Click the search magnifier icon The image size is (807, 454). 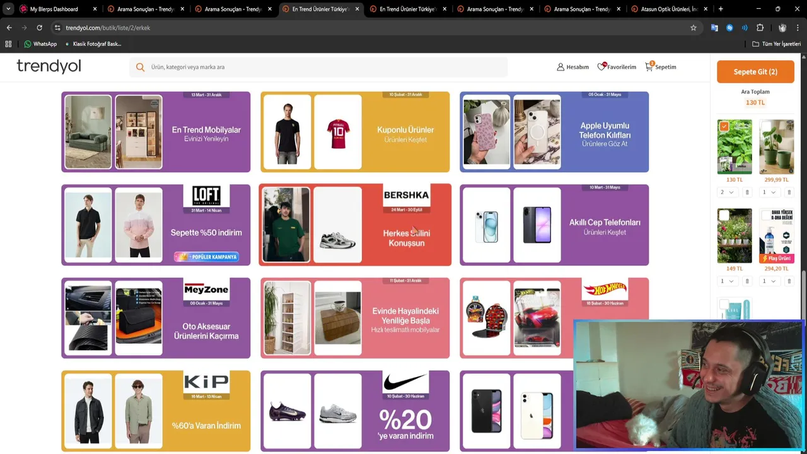[x=140, y=67]
